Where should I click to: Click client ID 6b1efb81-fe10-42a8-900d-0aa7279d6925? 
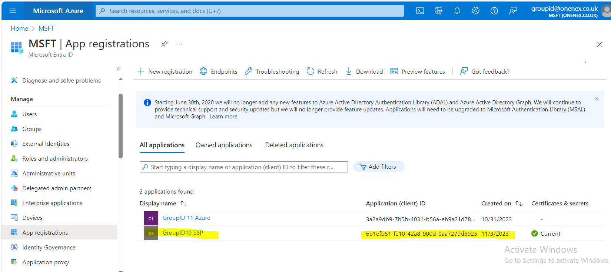[421, 234]
